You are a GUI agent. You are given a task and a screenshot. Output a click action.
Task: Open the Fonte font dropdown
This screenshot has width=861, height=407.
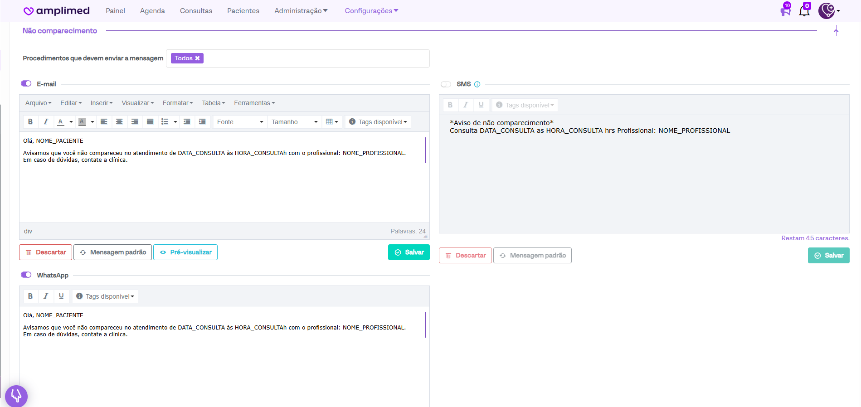[240, 122]
